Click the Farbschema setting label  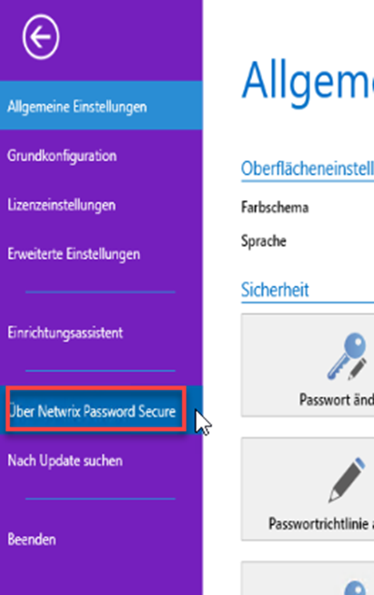point(275,207)
